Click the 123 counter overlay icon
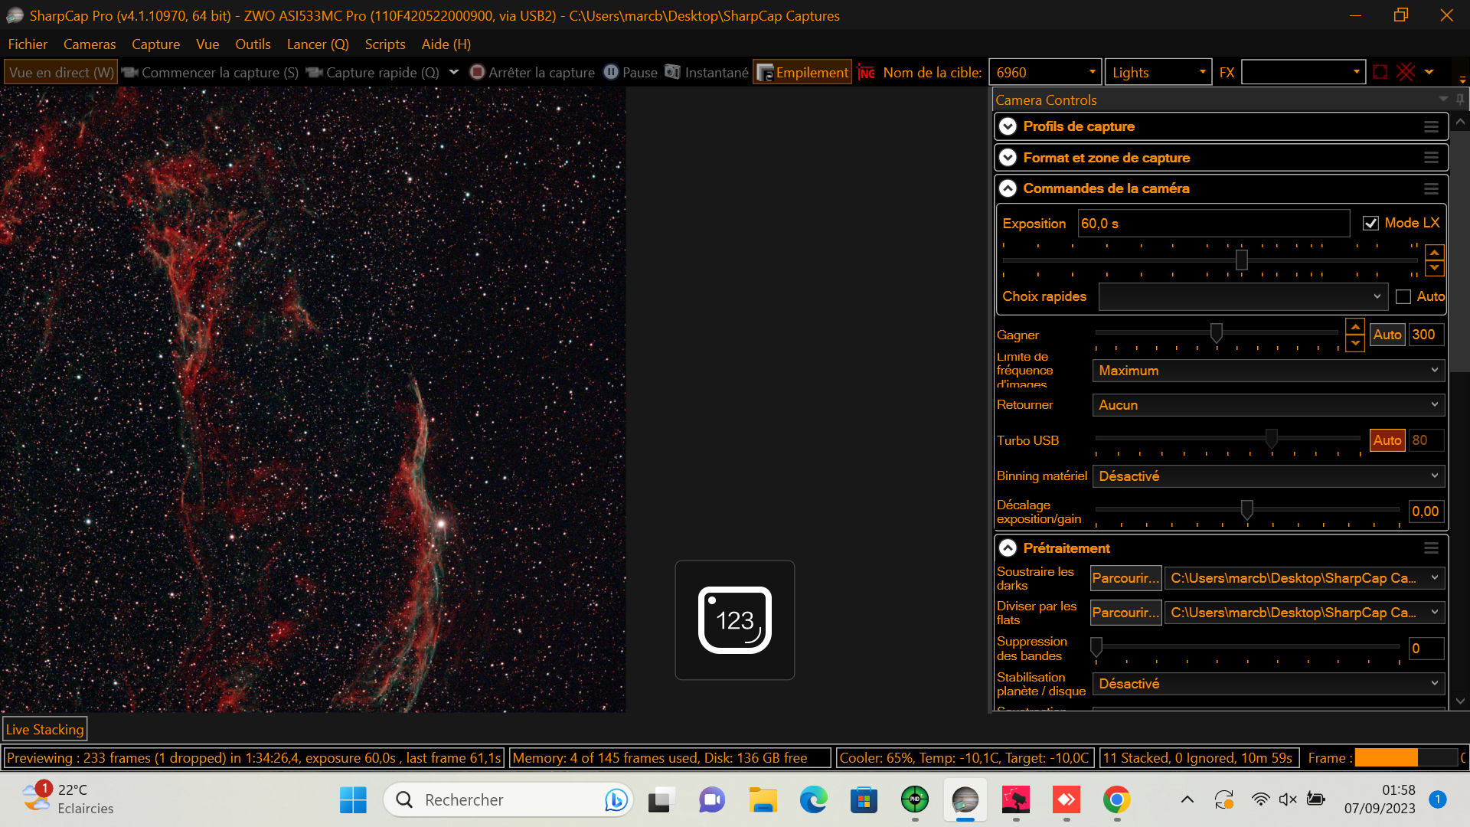This screenshot has height=827, width=1470. click(735, 620)
